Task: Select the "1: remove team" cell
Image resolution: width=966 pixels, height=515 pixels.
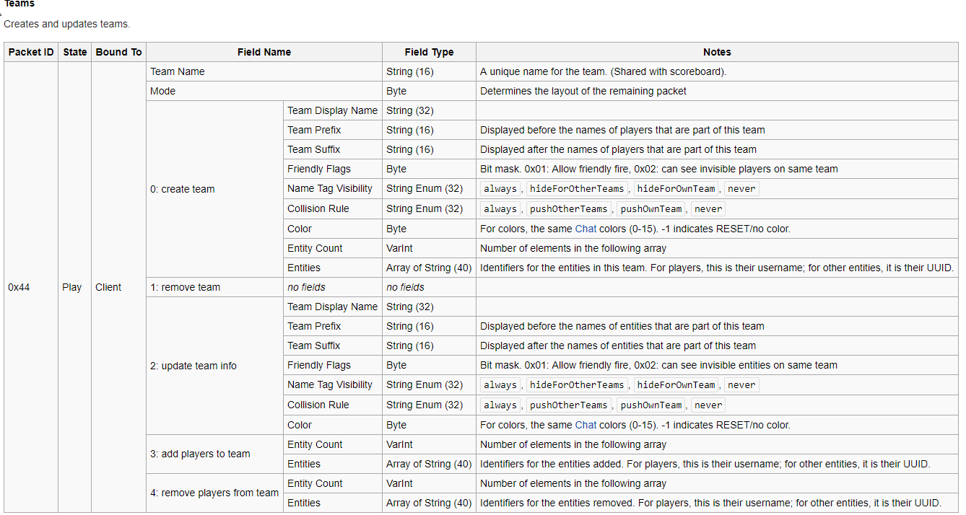Action: pyautogui.click(x=214, y=287)
